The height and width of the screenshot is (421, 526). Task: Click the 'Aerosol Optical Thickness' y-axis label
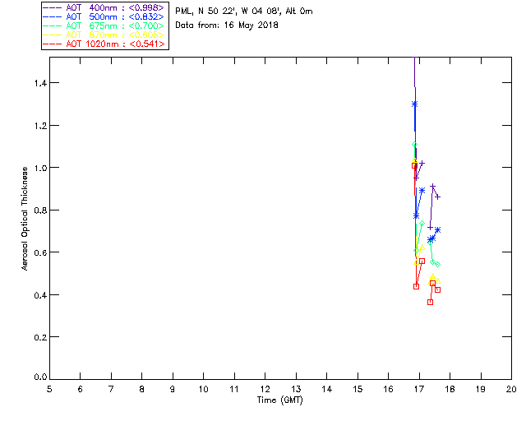tap(25, 219)
